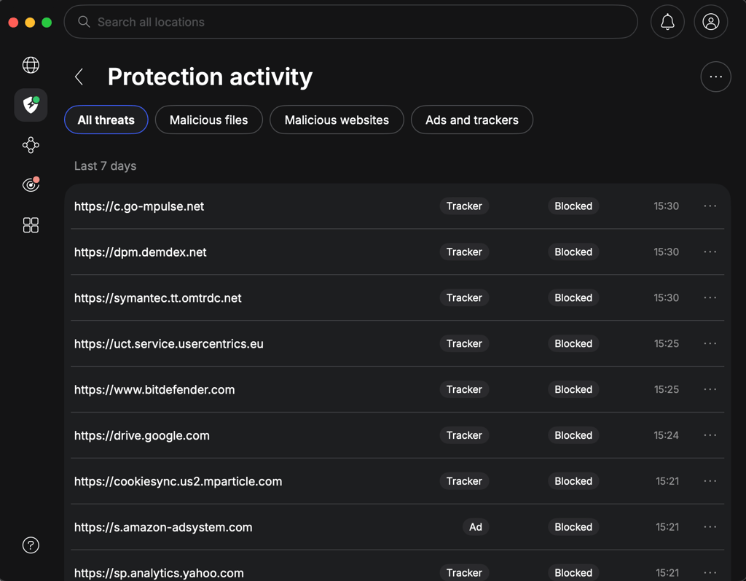Screen dimensions: 746x581
Task: Open options for uct.service.usercentrics.eu row
Action: coord(710,343)
